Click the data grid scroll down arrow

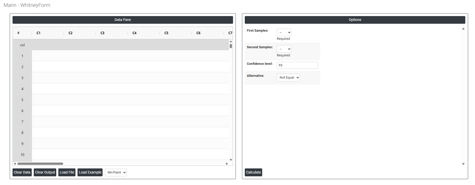(231, 160)
